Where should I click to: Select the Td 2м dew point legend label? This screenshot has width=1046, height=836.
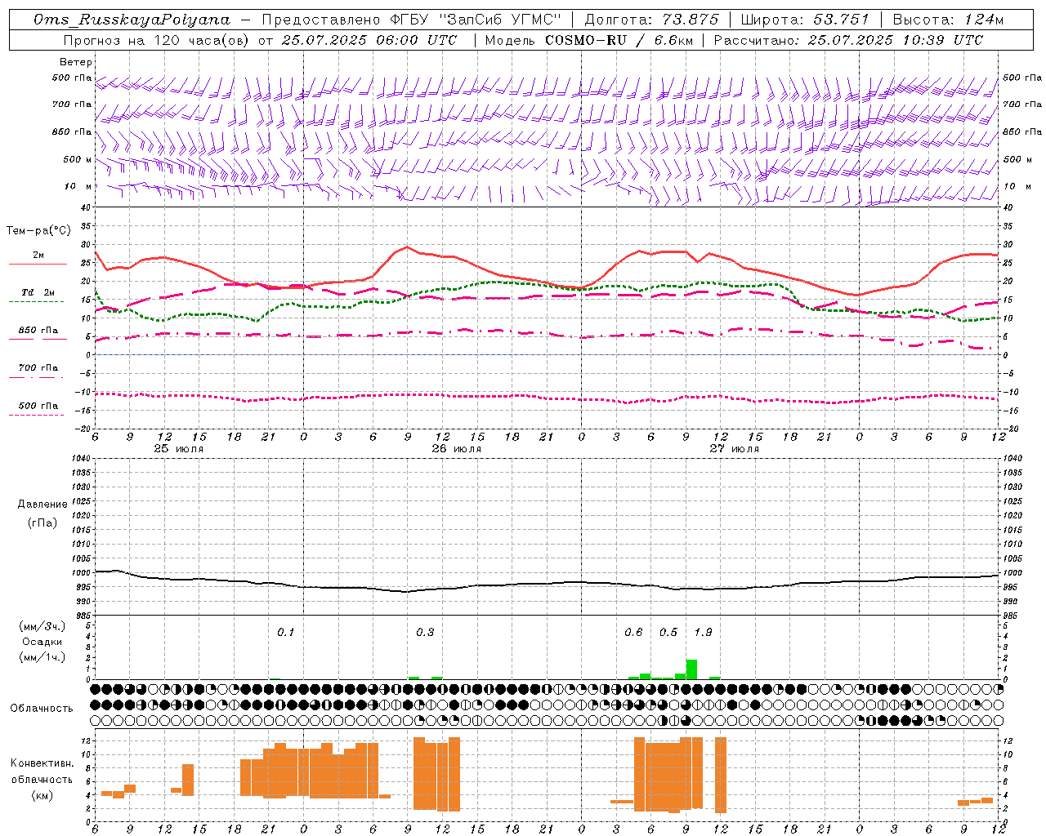(38, 292)
